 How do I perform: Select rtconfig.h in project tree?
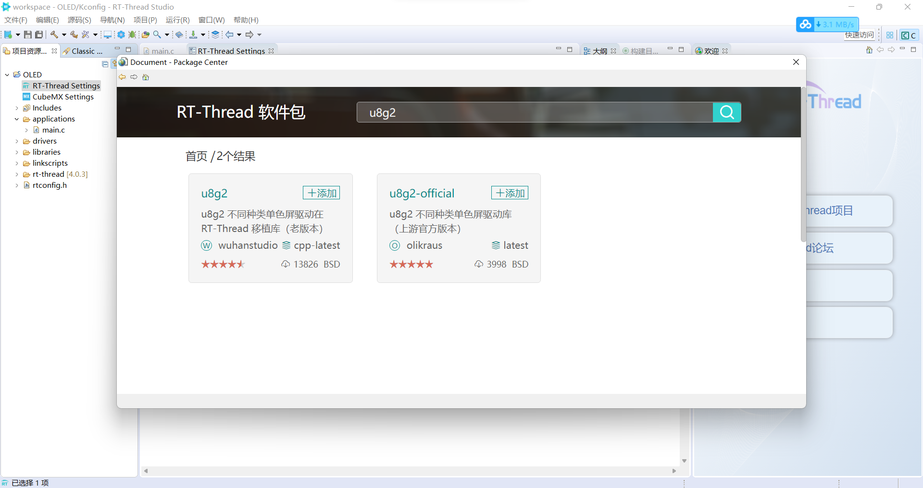[50, 185]
